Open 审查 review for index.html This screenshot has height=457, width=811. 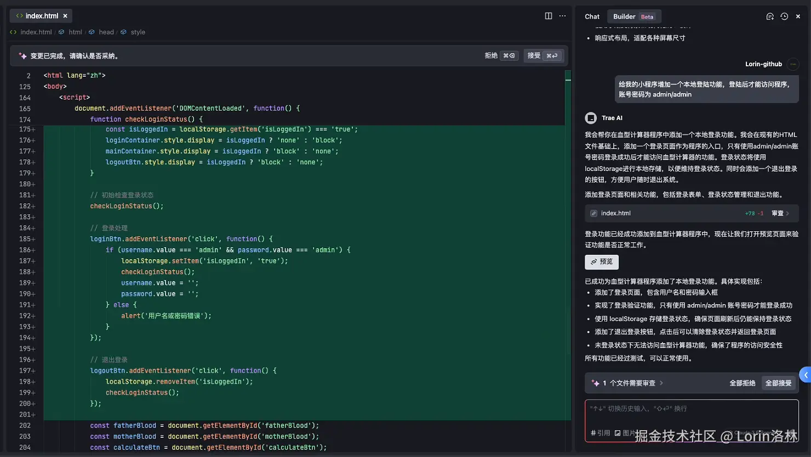[780, 213]
